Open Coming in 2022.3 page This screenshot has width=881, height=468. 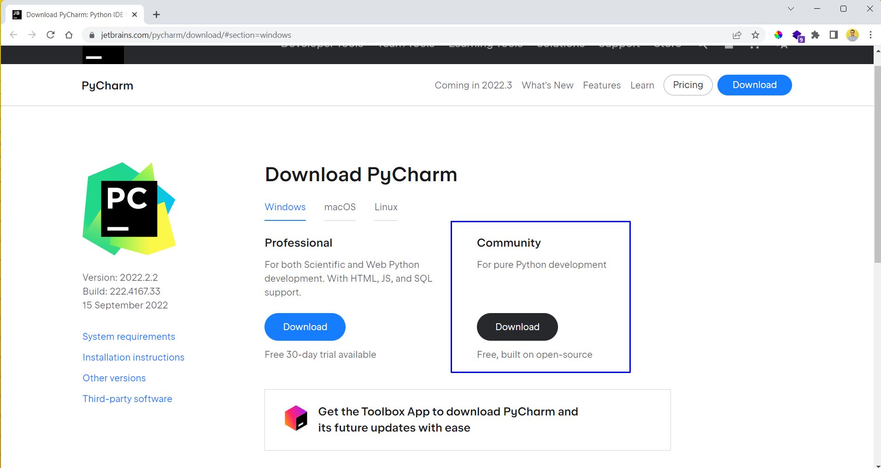pos(473,85)
